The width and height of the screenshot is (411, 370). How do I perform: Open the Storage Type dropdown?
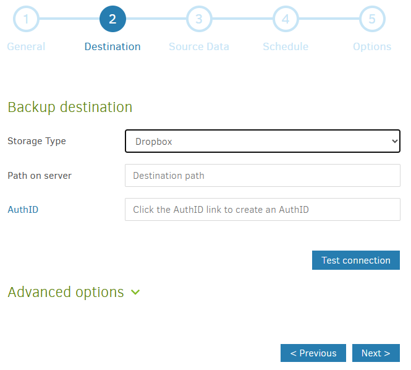point(263,141)
